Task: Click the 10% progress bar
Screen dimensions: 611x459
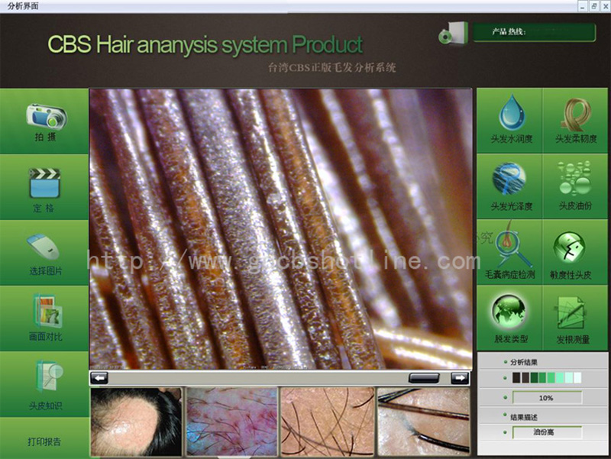Action: 546,398
